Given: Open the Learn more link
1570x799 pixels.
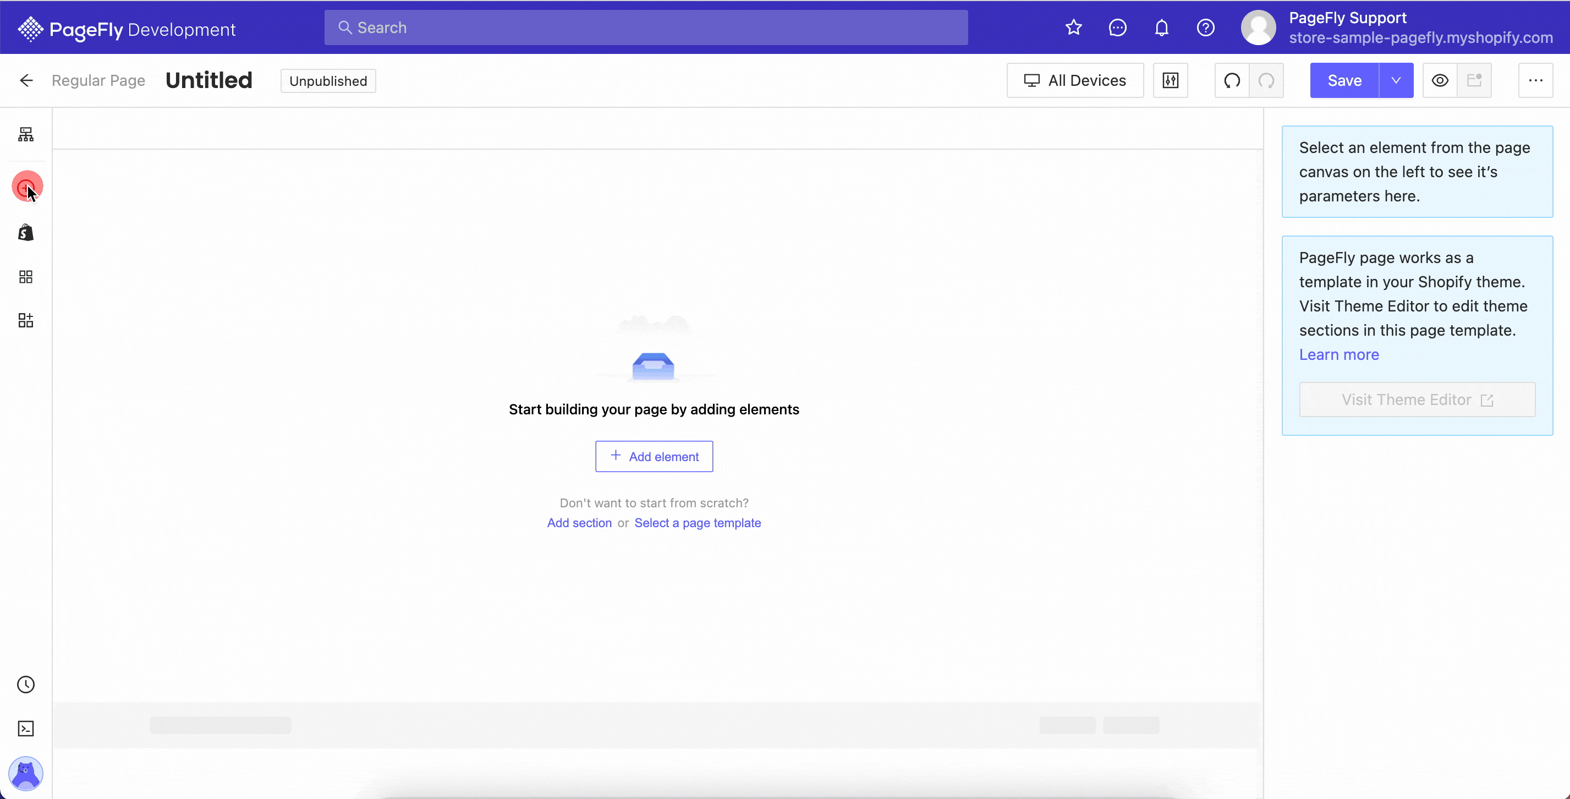Looking at the screenshot, I should [1339, 355].
